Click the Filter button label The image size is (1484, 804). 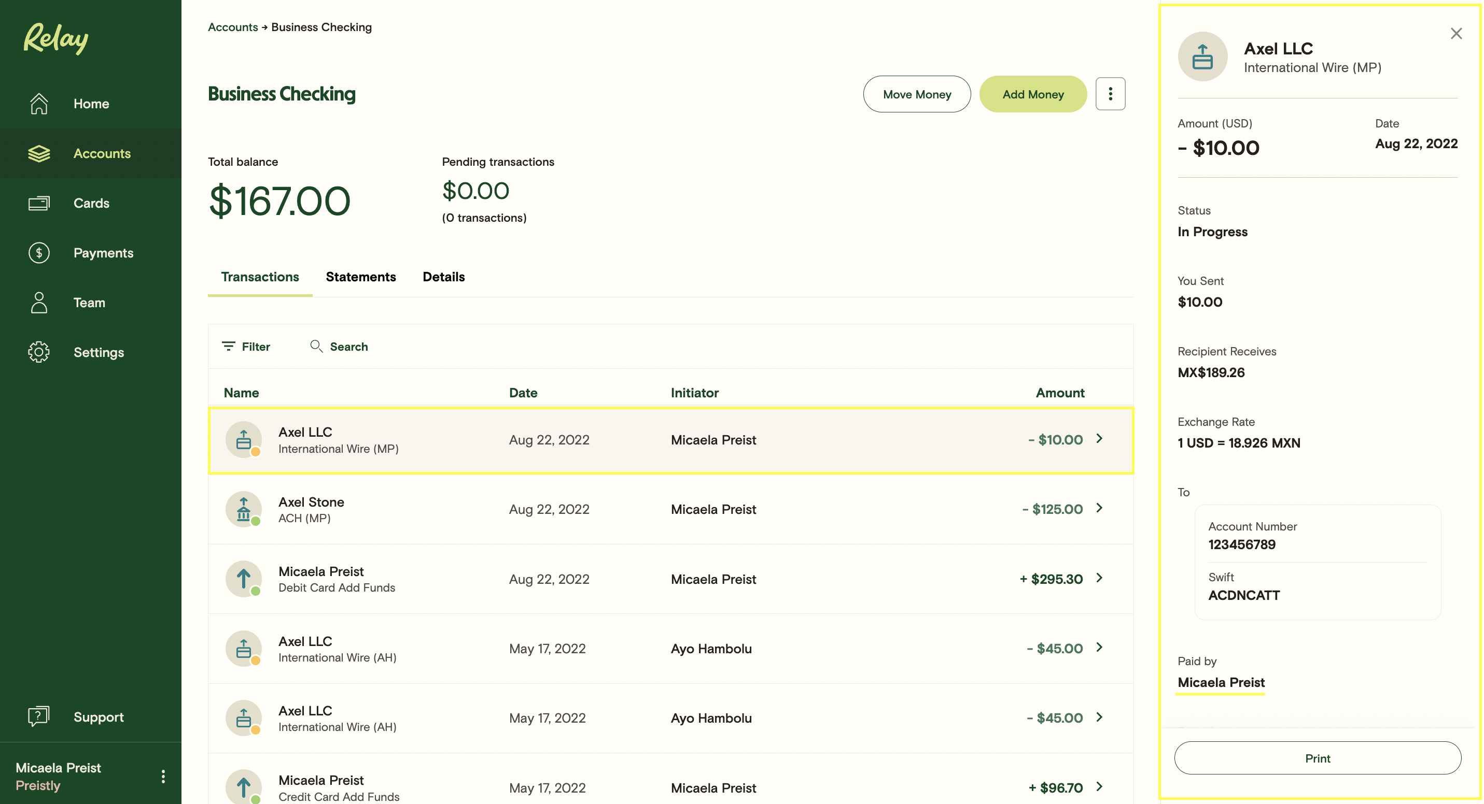pos(256,347)
